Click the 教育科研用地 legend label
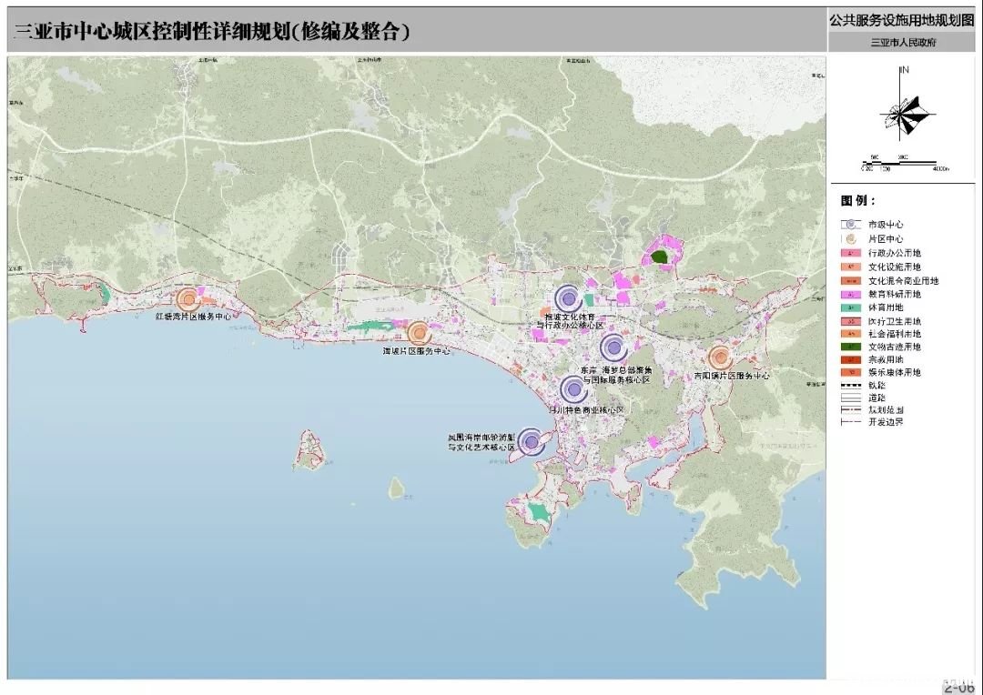The height and width of the screenshot is (695, 983). click(895, 294)
